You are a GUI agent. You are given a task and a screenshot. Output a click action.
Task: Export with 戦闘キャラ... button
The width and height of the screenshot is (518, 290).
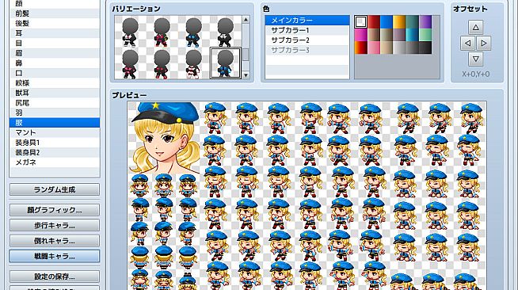55,256
